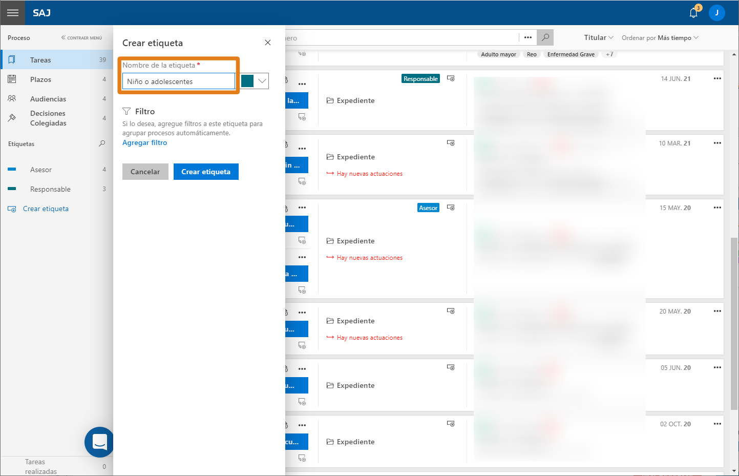This screenshot has width=739, height=476.
Task: Add label icon on 05 JUN. 20 row
Action: (451, 367)
